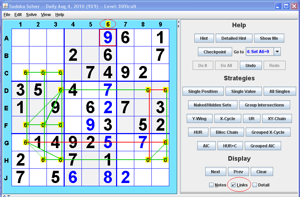300x197 pixels.
Task: Click cell G8 with blue 7
Action: click(143, 143)
